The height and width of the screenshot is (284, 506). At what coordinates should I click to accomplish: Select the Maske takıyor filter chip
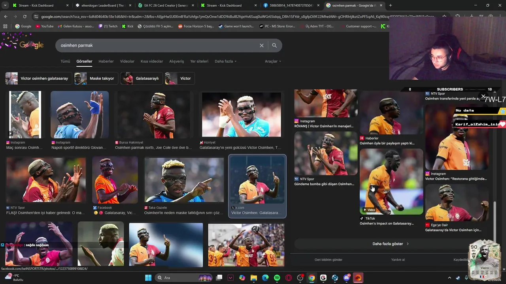tap(97, 78)
